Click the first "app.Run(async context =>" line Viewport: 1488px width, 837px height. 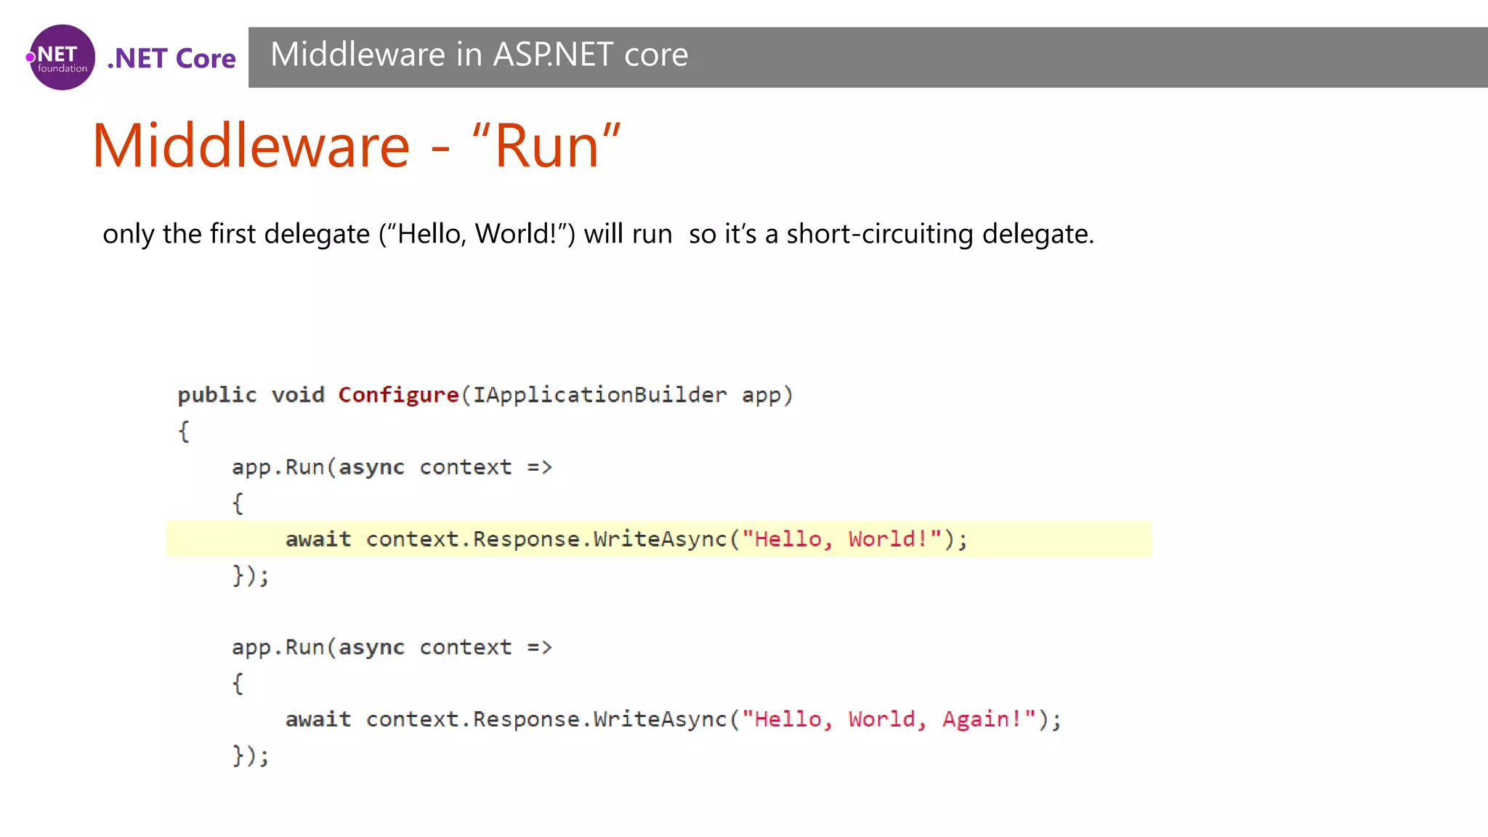(x=392, y=467)
